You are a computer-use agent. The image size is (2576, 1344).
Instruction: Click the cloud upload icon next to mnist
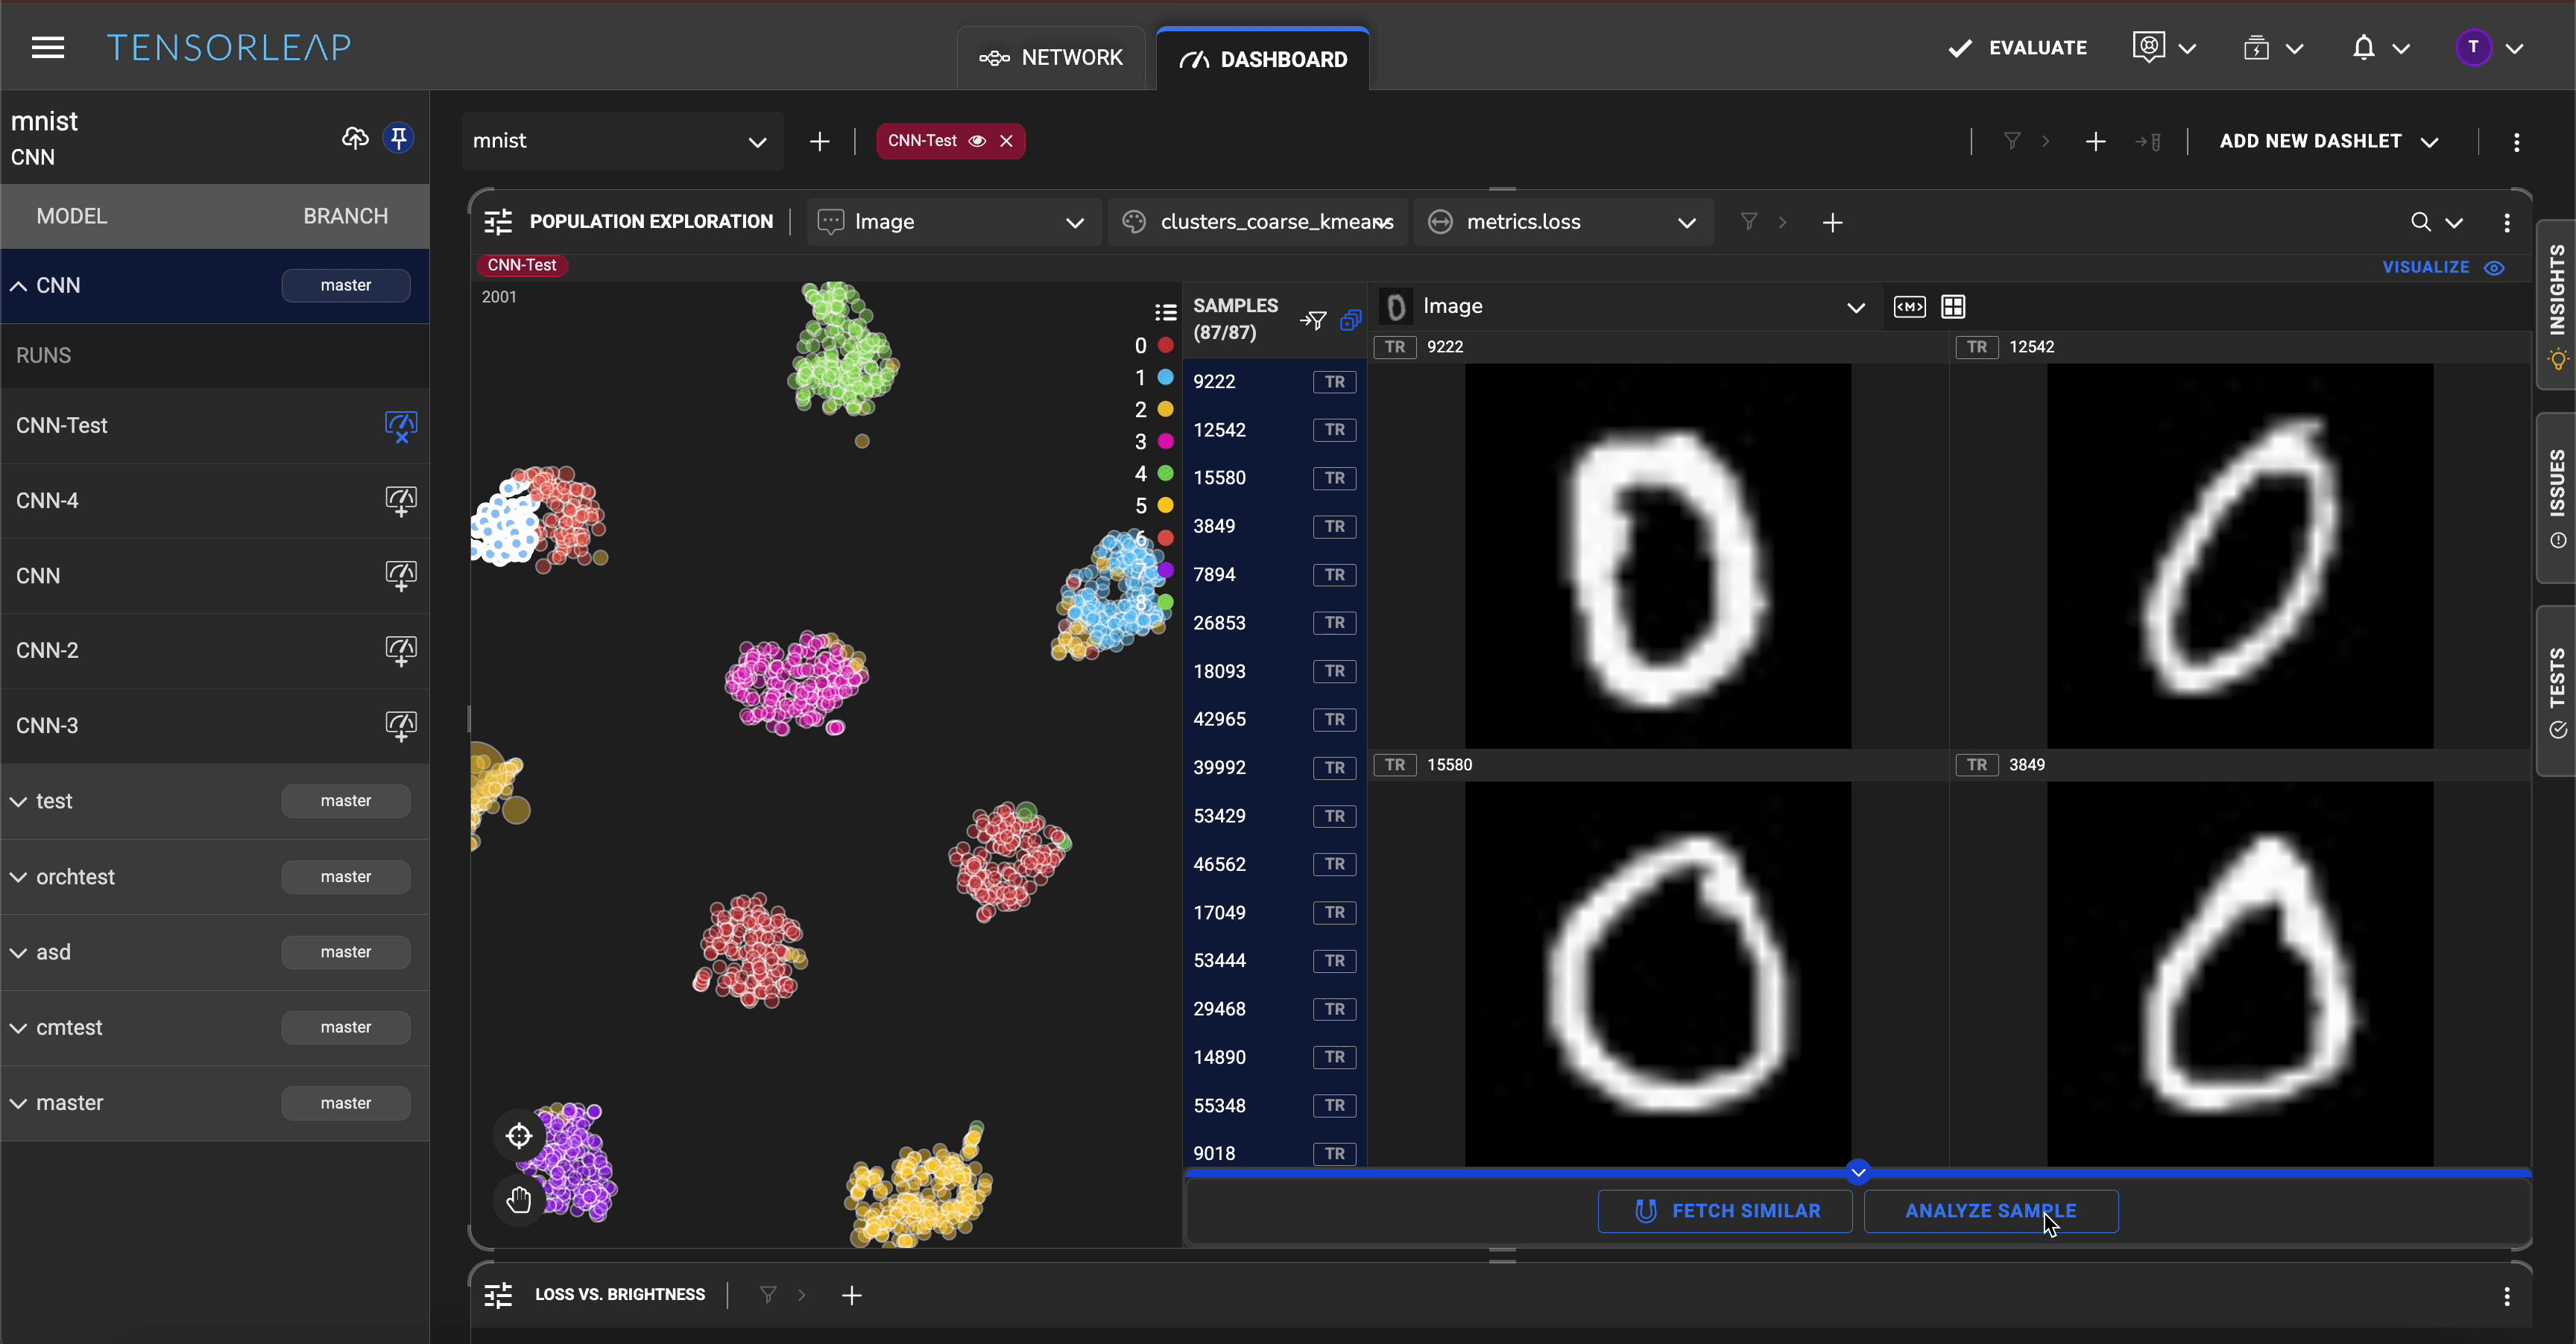pos(355,138)
